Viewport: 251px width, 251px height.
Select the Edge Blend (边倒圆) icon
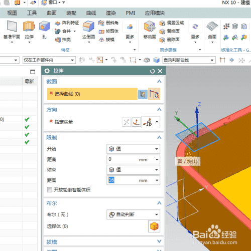point(88,26)
